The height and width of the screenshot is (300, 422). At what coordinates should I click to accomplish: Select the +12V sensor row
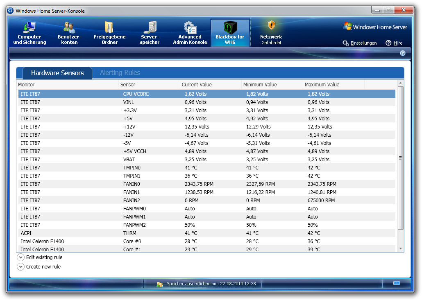[206, 126]
